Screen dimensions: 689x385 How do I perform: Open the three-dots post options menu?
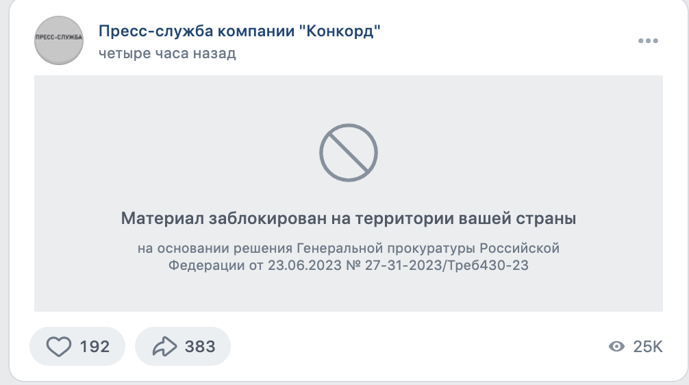pos(648,41)
